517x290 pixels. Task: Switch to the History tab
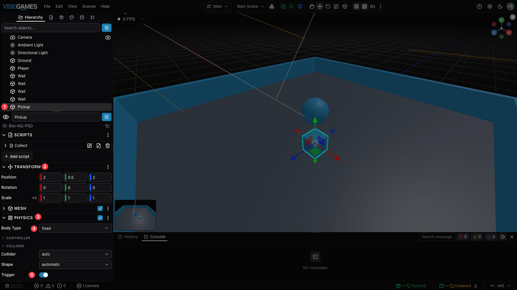128,237
